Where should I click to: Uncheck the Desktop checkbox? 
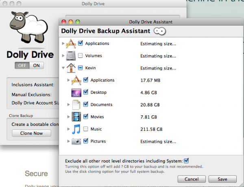[85, 92]
